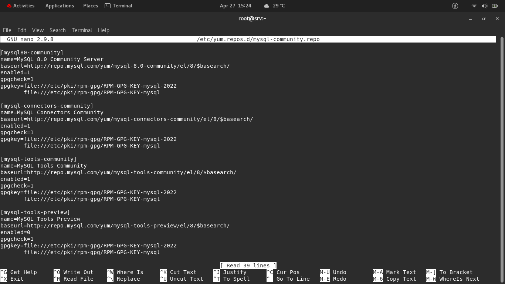Open the terminal Edit menu

pos(22,30)
